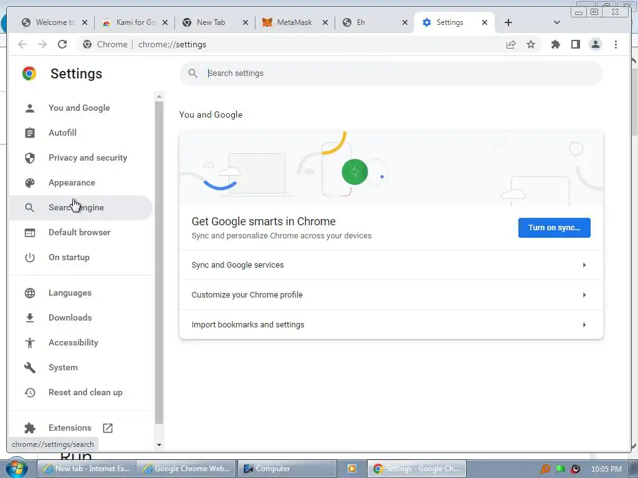Image resolution: width=638 pixels, height=478 pixels.
Task: Click the sidebar scrollbar down arrow
Action: tap(159, 445)
